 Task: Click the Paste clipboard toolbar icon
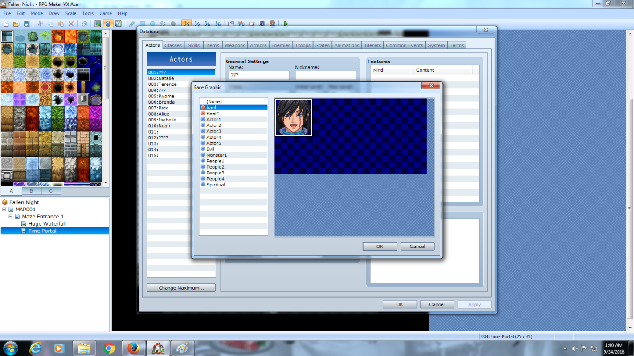61,24
